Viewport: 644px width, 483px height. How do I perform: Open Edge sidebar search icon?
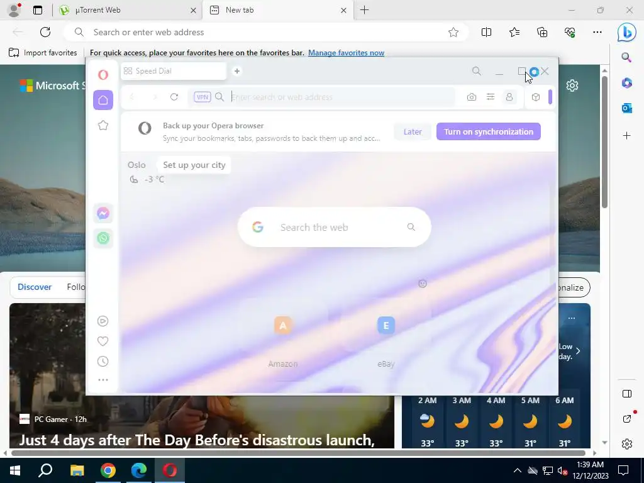pyautogui.click(x=626, y=57)
